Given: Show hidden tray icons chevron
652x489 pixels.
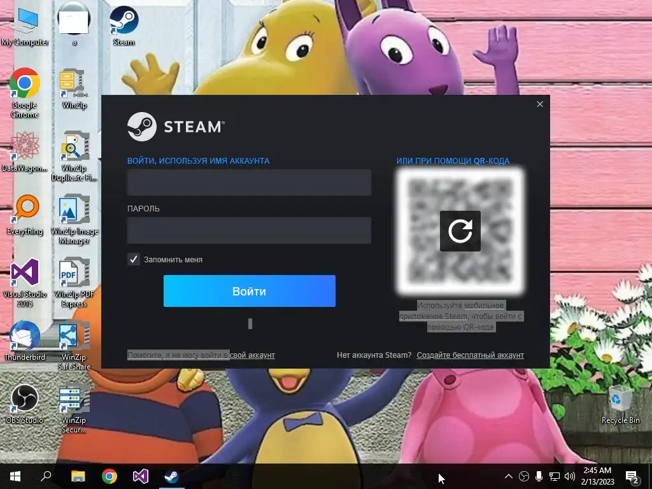Looking at the screenshot, I should (509, 476).
